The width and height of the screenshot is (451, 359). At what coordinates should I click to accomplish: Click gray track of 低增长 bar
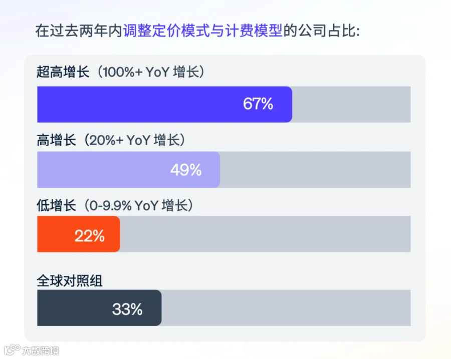266,234
